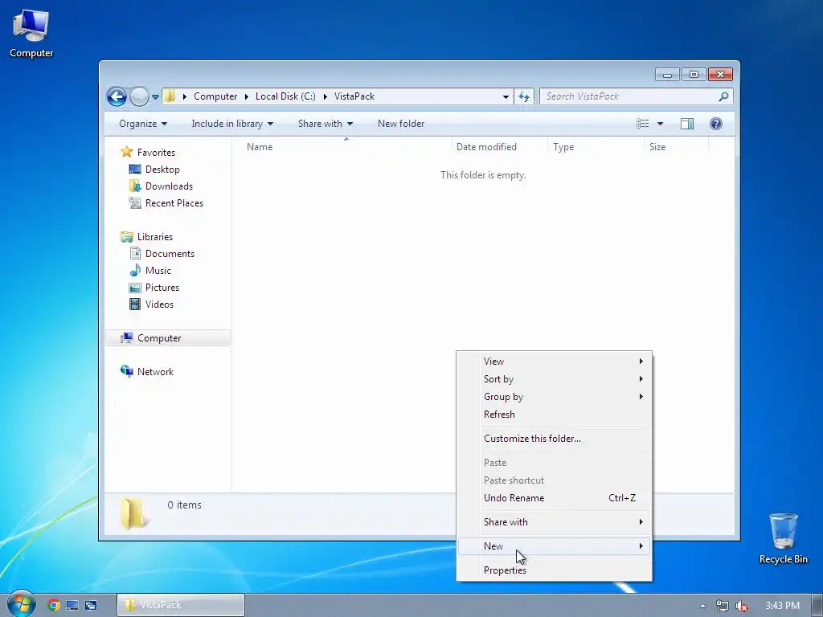Refresh the VistaPack address bar view
The height and width of the screenshot is (617, 823).
point(524,96)
